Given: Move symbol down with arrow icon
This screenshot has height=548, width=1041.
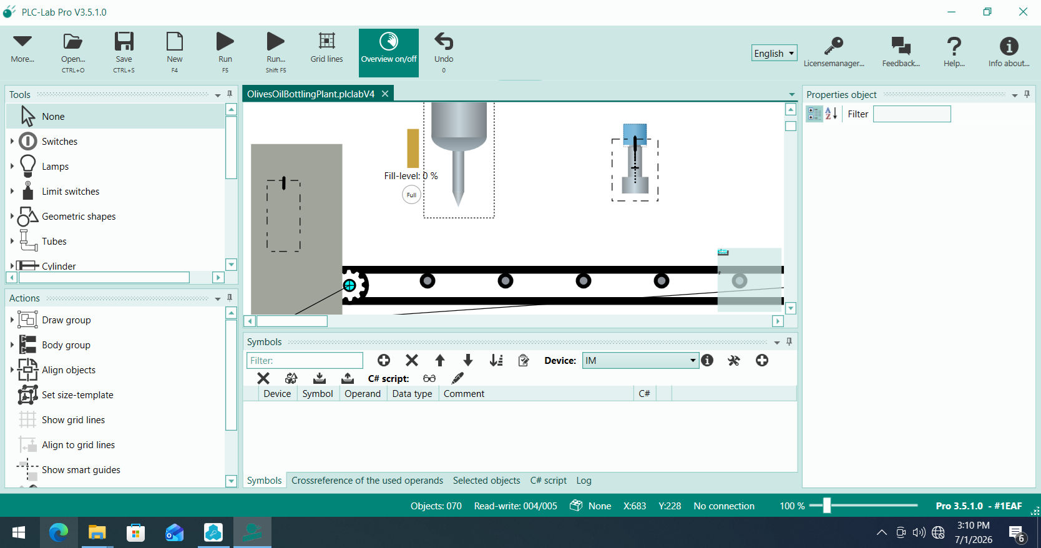Looking at the screenshot, I should point(468,360).
